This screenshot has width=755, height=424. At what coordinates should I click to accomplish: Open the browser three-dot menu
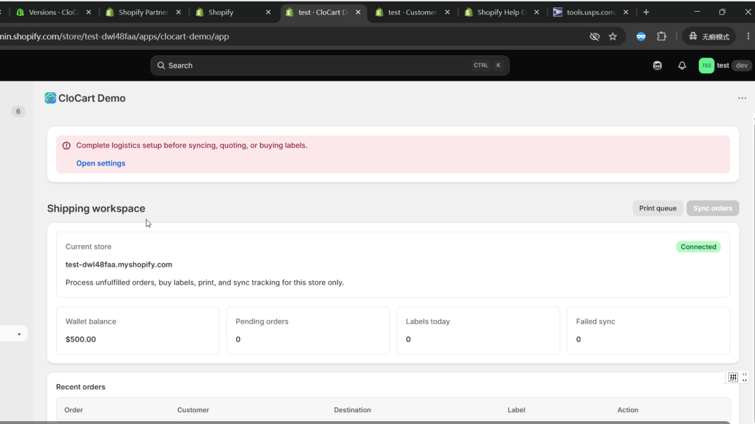[x=748, y=36]
